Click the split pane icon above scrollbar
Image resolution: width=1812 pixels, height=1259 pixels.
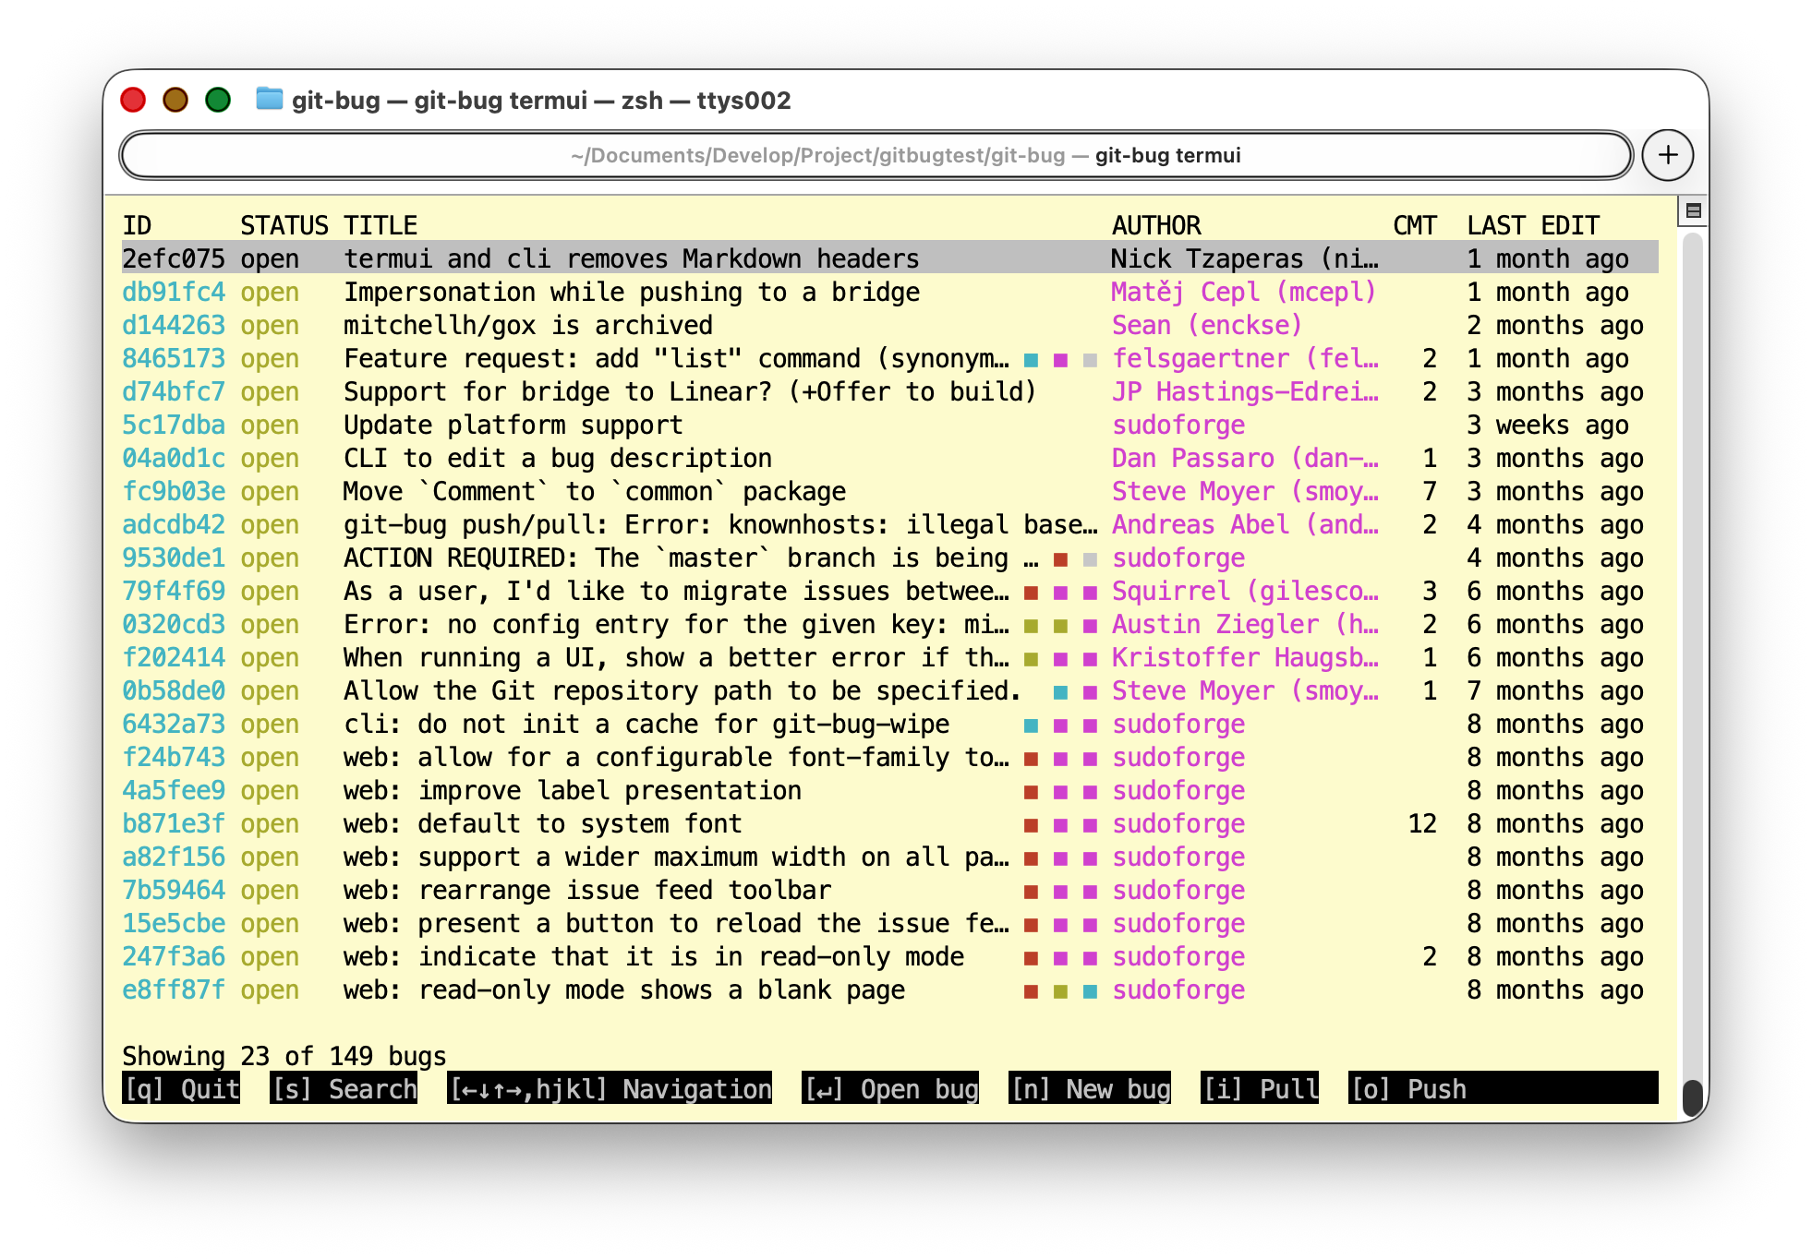[1693, 211]
